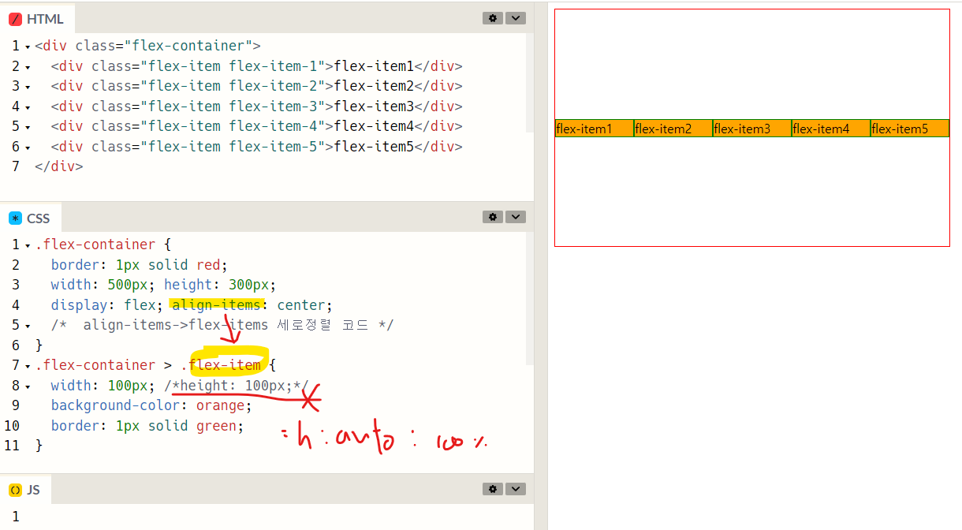Select the CSS panel tab
Screen dimensions: 962x530
(30, 218)
